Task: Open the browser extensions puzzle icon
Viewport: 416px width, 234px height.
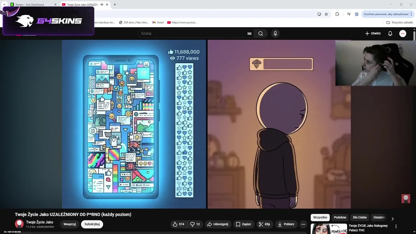Action: tap(337, 14)
